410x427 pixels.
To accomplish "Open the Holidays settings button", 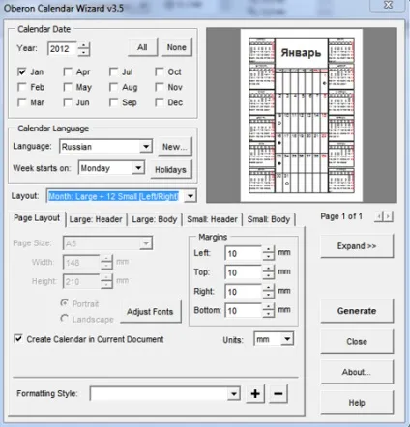I will (x=171, y=169).
